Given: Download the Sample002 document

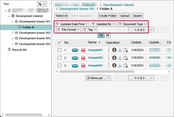Looking at the screenshot, I should [x=120, y=58].
